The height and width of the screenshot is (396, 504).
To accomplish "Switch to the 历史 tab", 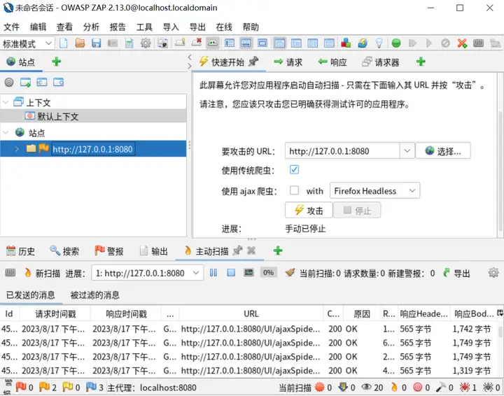I will click(20, 251).
